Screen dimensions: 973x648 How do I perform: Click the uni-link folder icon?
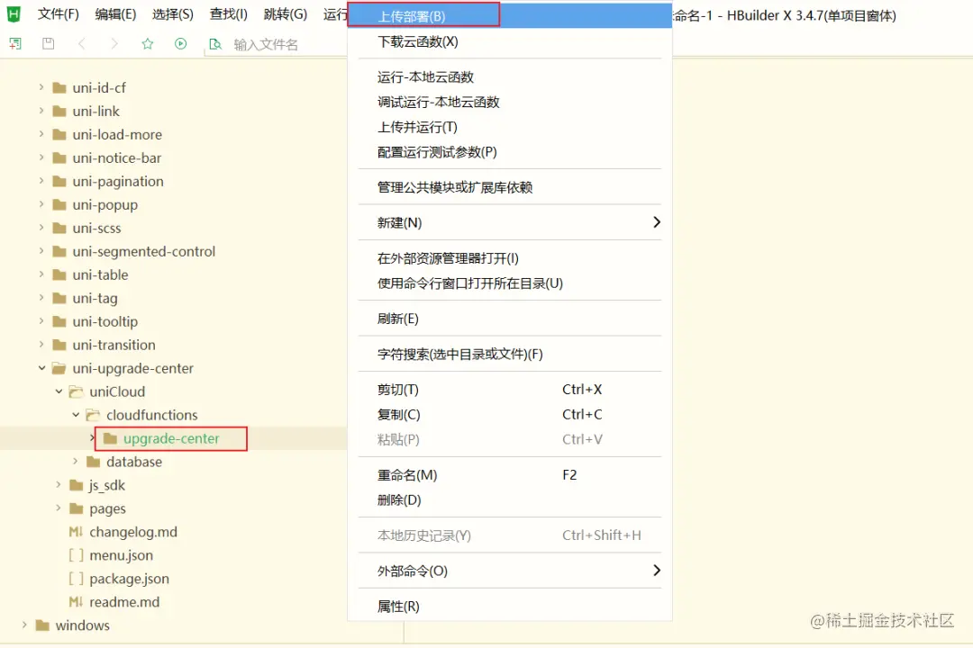coord(59,112)
